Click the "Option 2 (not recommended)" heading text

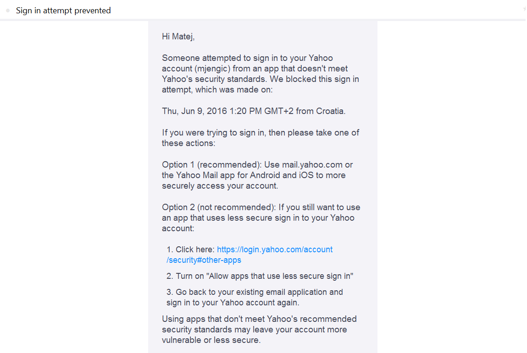(x=219, y=207)
